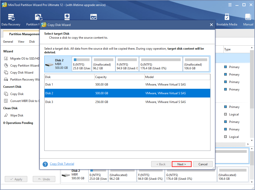255x190 pixels.
Task: Select E:(NTFS) partition in dialog preview
Action: click(x=82, y=64)
